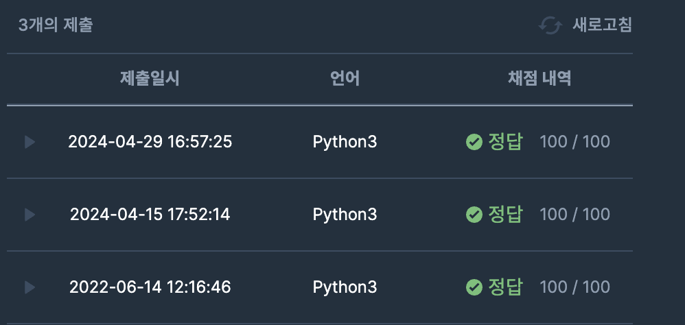The image size is (685, 325).
Task: Click 정답 result label for 2024-04-15 submission
Action: tap(505, 215)
